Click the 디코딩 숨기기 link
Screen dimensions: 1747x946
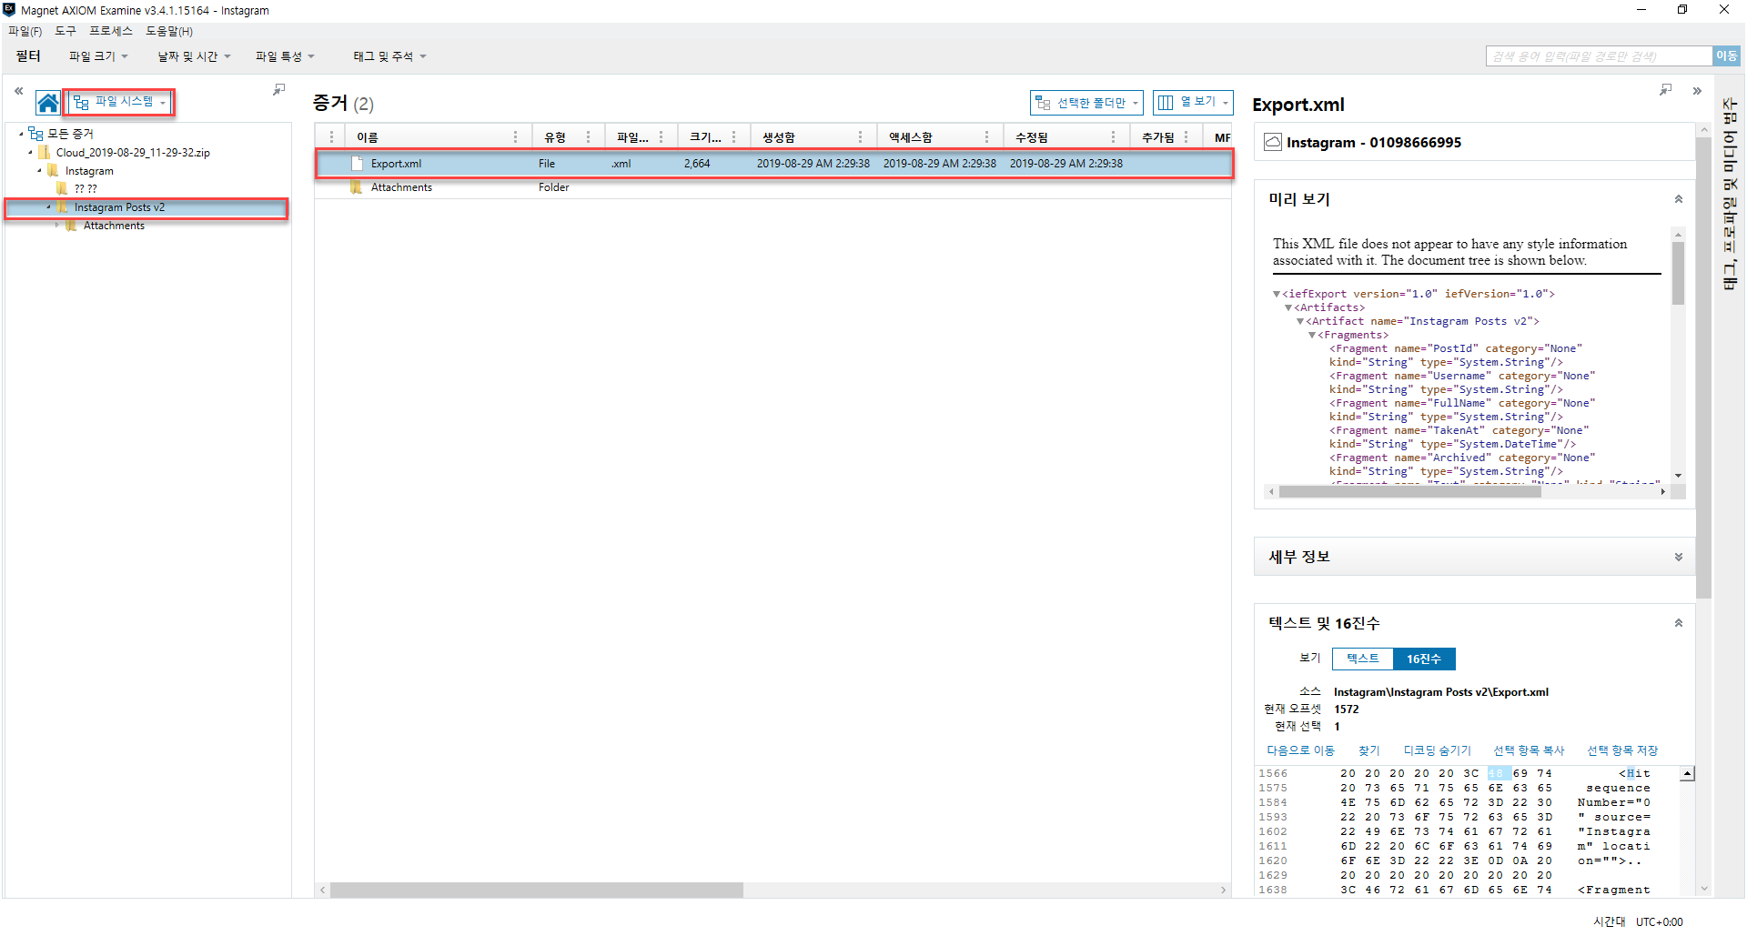pyautogui.click(x=1437, y=750)
